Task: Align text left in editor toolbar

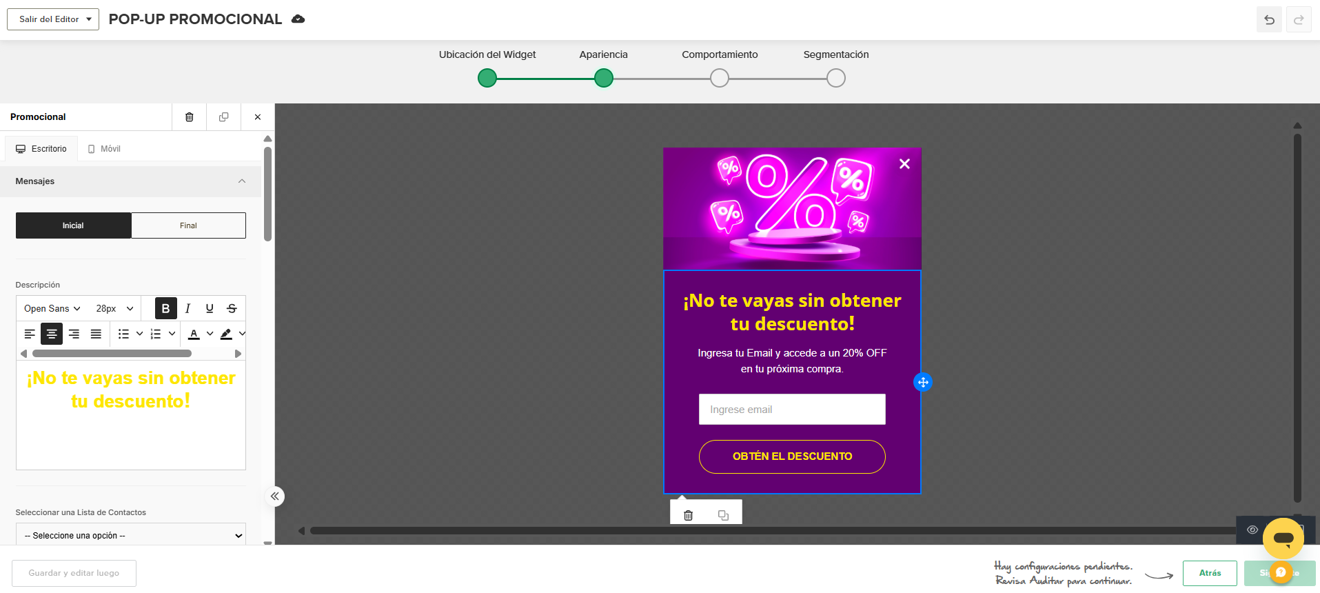Action: tap(30, 334)
